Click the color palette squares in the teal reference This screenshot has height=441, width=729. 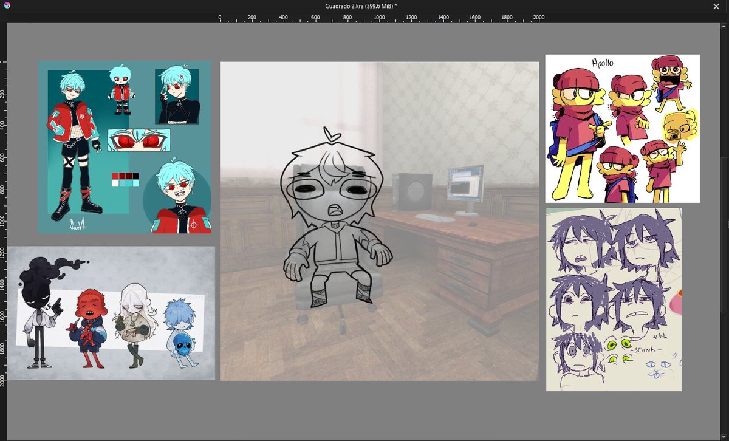pyautogui.click(x=125, y=179)
